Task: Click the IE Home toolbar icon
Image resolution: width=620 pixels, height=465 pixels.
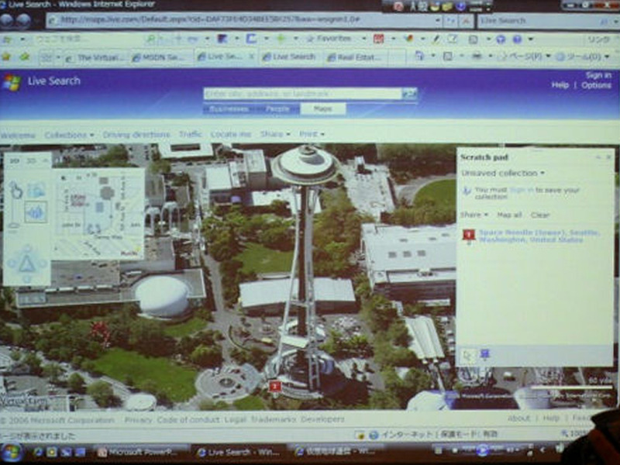Action: pyautogui.click(x=419, y=57)
